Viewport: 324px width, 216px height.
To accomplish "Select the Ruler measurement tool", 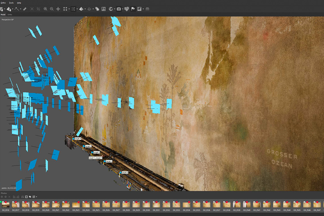I will tap(24, 9).
